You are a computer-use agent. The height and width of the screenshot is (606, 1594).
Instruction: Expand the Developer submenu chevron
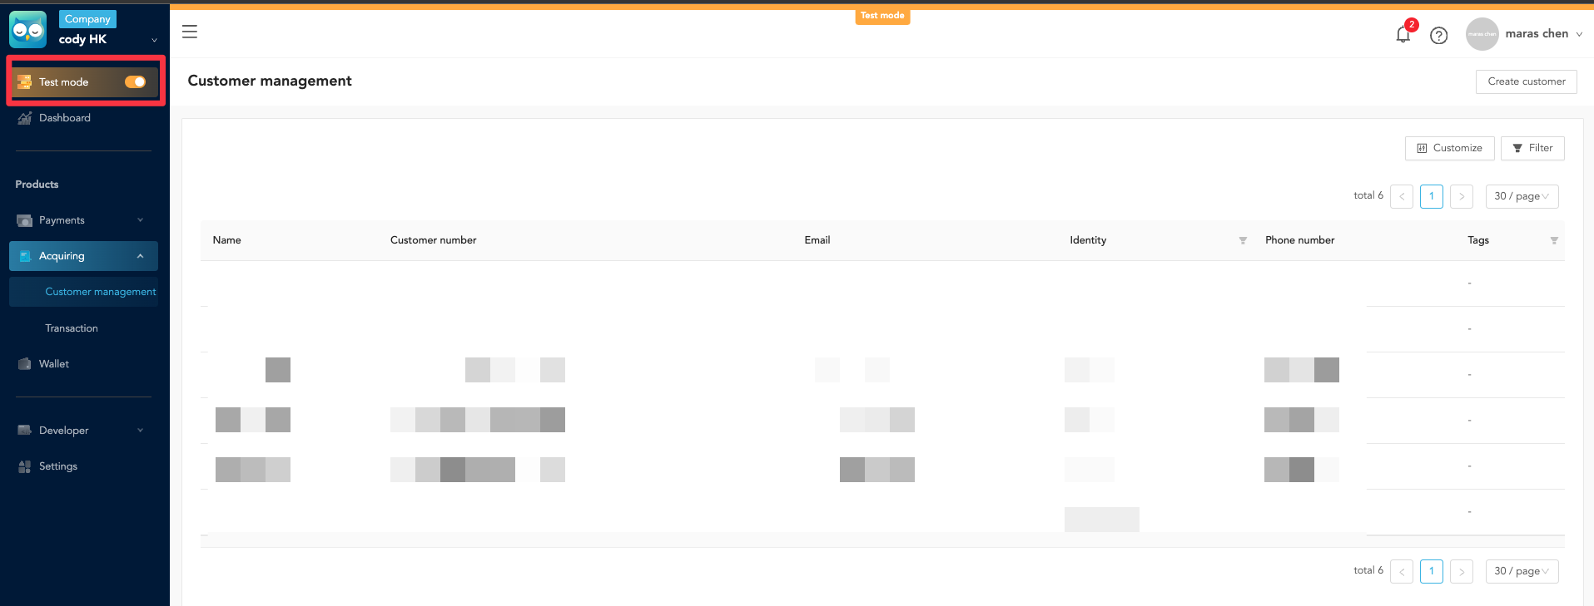(140, 431)
